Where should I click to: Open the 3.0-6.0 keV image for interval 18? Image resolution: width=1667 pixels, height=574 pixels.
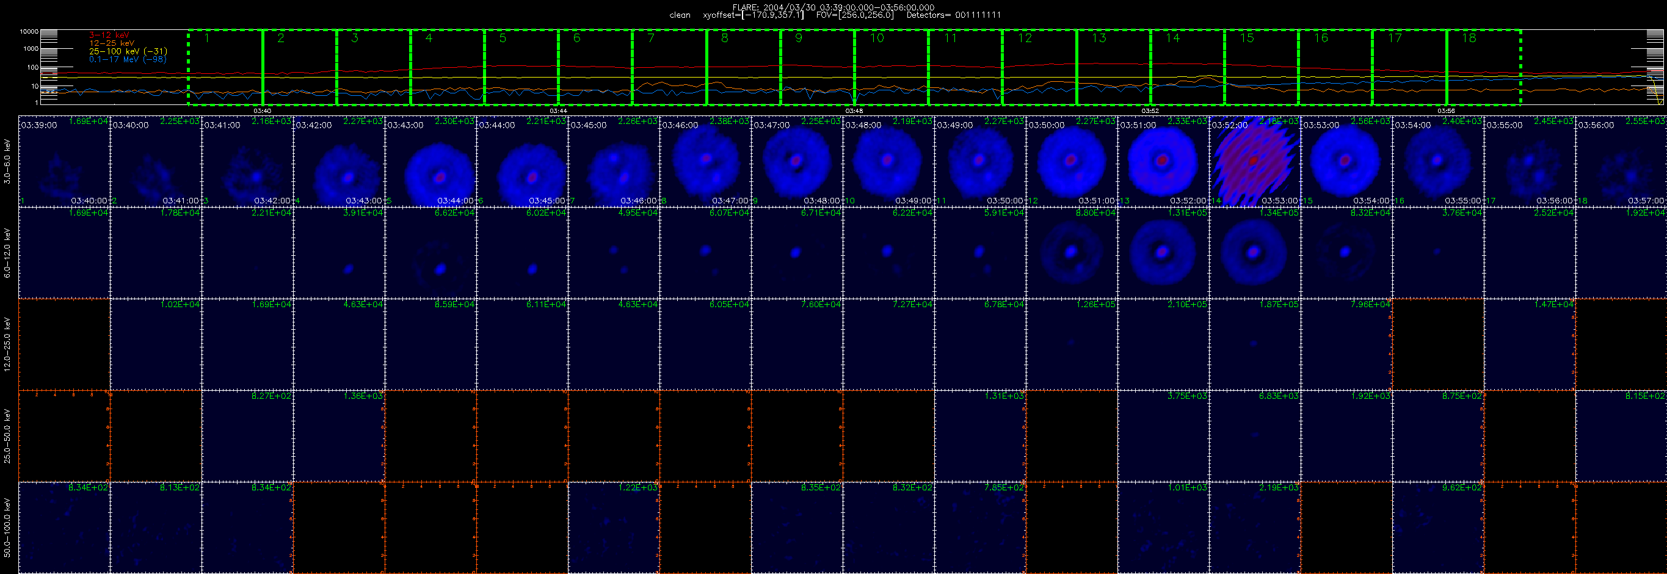coord(1621,161)
